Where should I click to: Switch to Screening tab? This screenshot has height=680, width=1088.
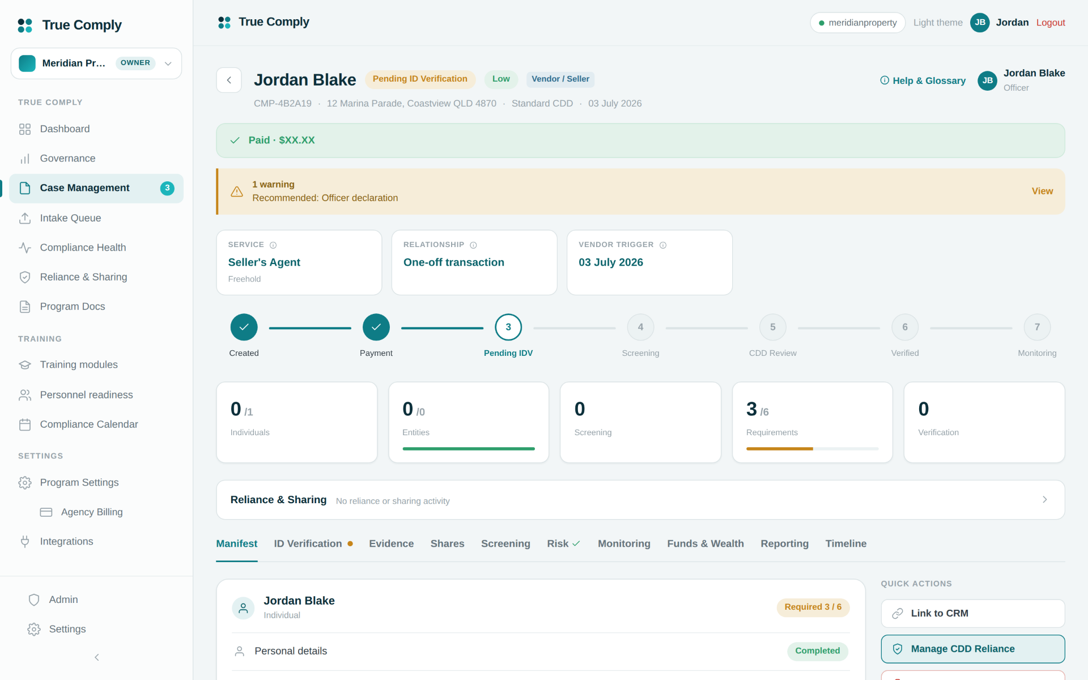pyautogui.click(x=506, y=544)
